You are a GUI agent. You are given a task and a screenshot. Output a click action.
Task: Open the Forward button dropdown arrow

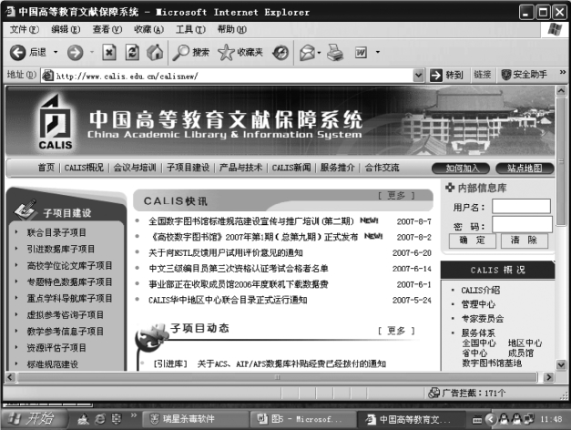(x=92, y=53)
